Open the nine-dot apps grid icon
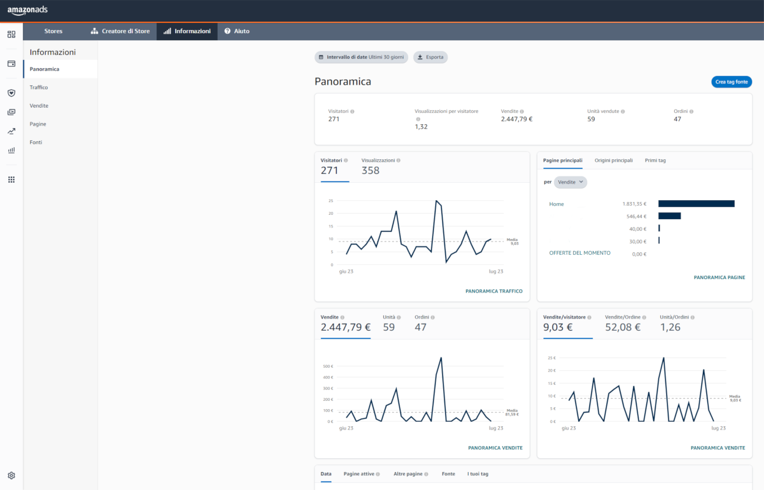764x490 pixels. 11,180
